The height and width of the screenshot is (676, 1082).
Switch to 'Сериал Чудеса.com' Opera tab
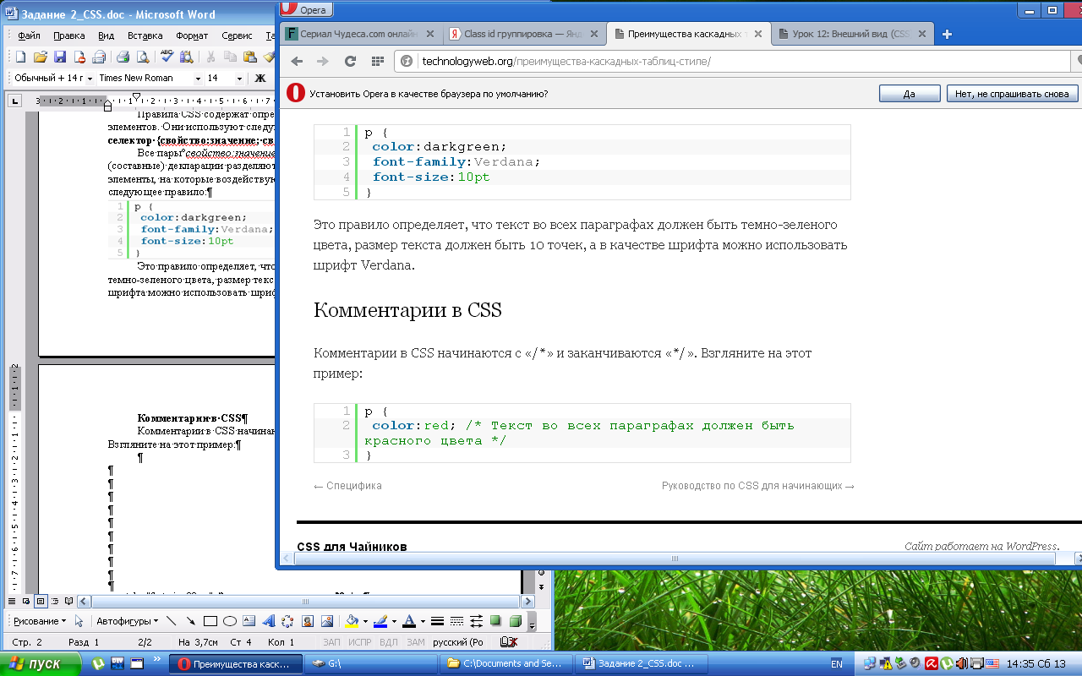click(x=361, y=35)
